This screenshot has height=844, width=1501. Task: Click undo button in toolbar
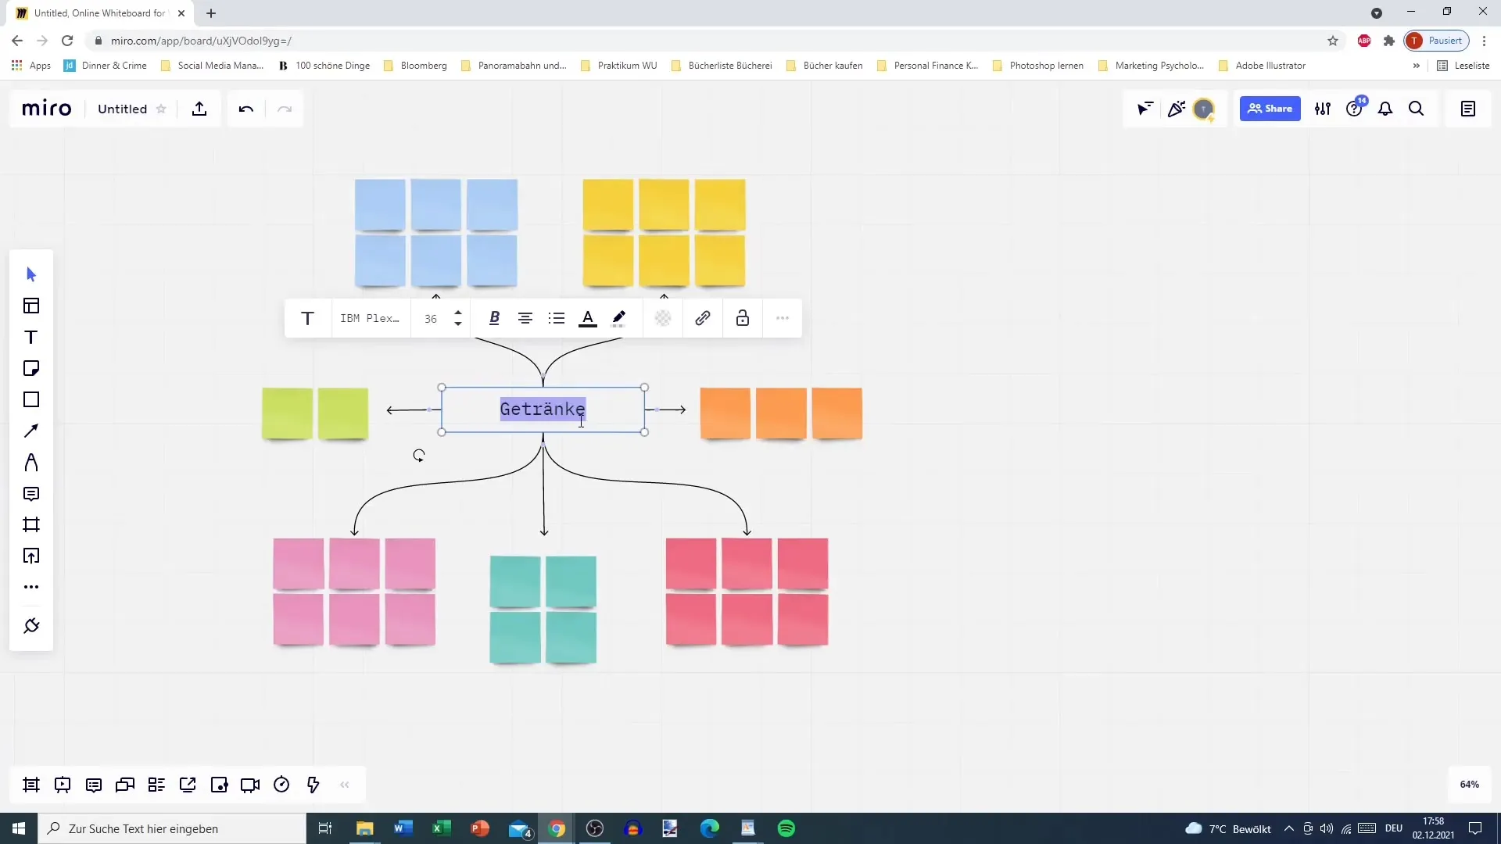[x=246, y=108]
